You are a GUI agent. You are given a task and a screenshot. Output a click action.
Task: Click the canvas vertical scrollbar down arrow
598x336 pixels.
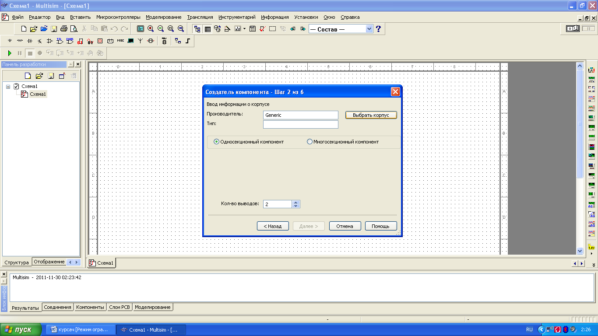[580, 251]
